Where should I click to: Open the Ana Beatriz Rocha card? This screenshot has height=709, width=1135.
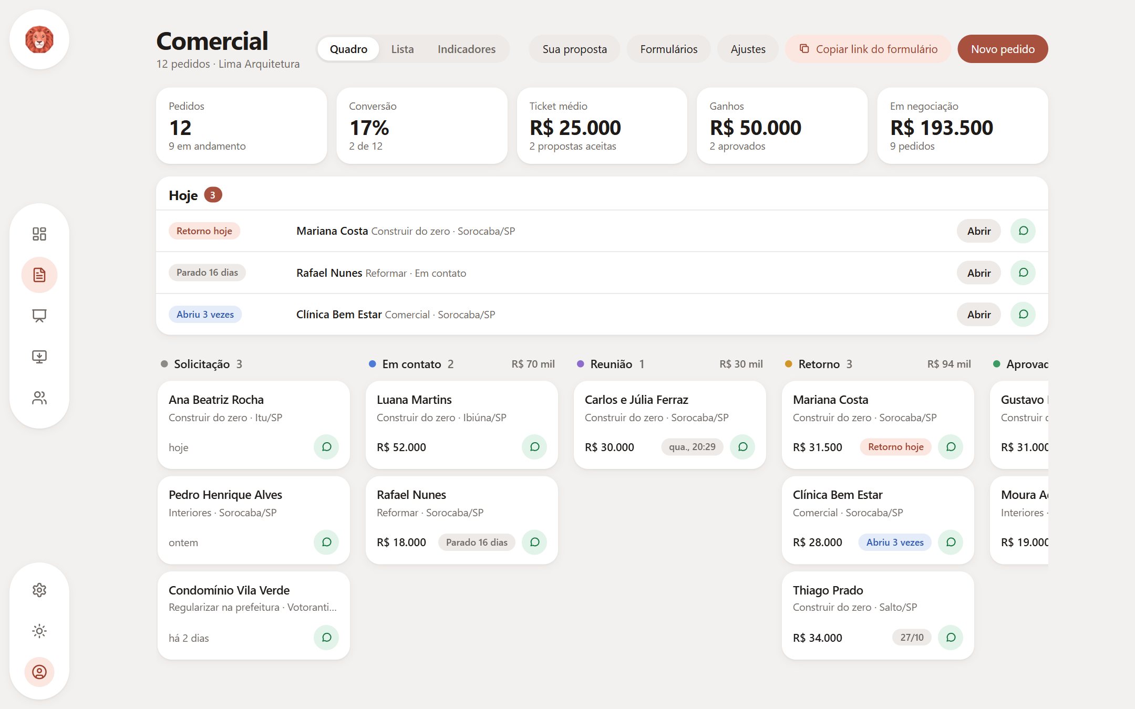[x=253, y=425]
